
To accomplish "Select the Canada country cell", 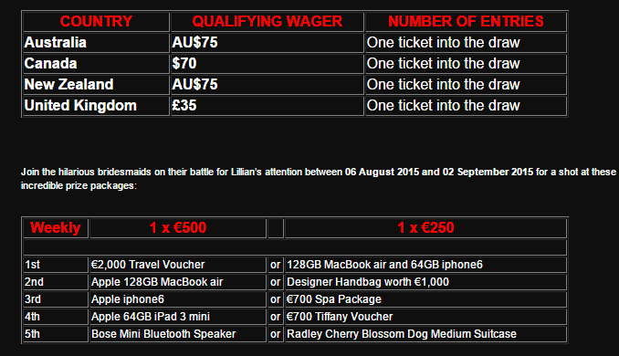I will (x=97, y=64).
